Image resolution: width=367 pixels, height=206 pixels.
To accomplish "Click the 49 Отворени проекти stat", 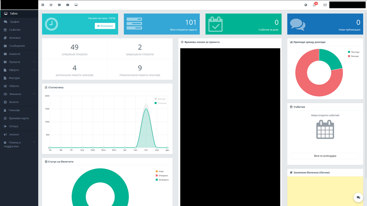I will (x=74, y=49).
